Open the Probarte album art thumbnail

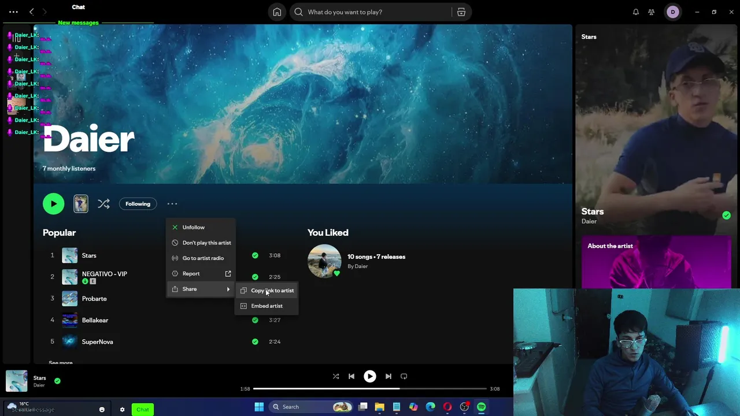point(69,299)
